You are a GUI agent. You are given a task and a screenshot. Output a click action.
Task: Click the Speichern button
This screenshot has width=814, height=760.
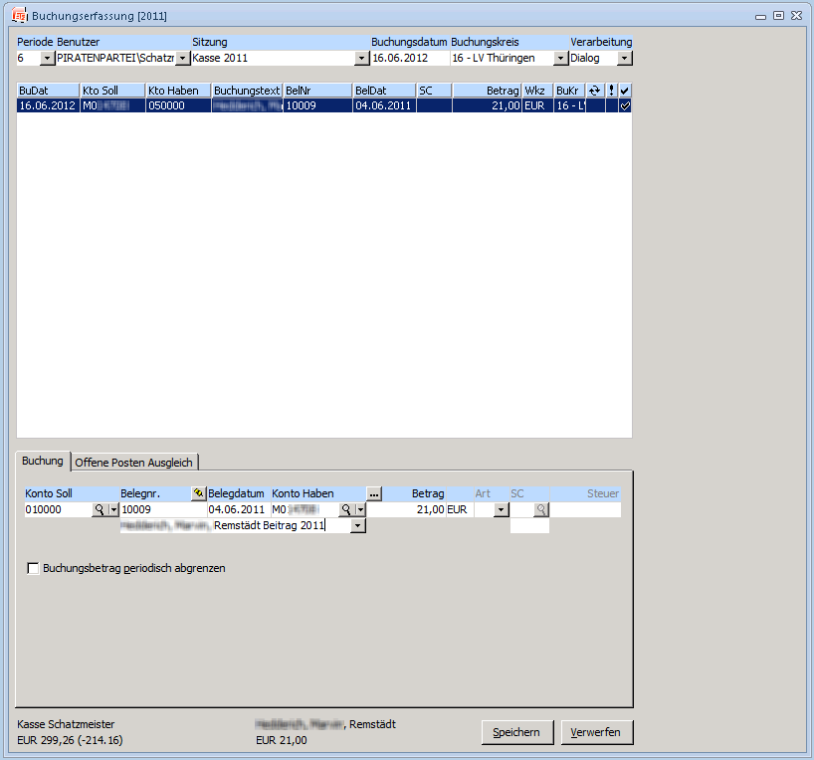pyautogui.click(x=516, y=732)
